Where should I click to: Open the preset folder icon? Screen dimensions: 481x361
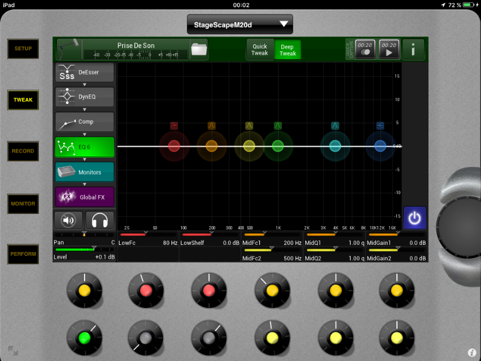tap(198, 49)
